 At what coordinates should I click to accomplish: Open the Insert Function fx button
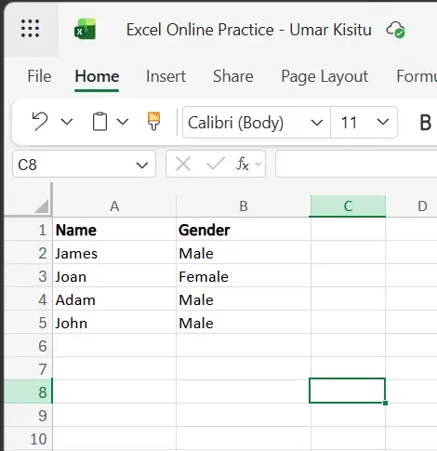click(x=243, y=164)
